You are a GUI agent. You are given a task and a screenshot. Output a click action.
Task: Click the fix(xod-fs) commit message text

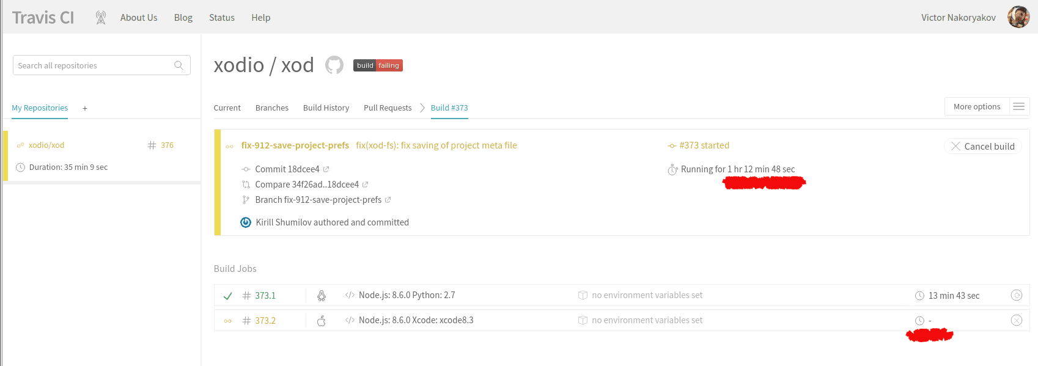(436, 145)
